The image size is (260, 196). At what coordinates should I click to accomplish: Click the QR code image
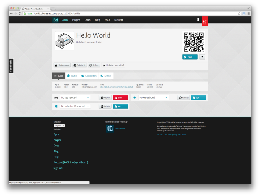193,41
